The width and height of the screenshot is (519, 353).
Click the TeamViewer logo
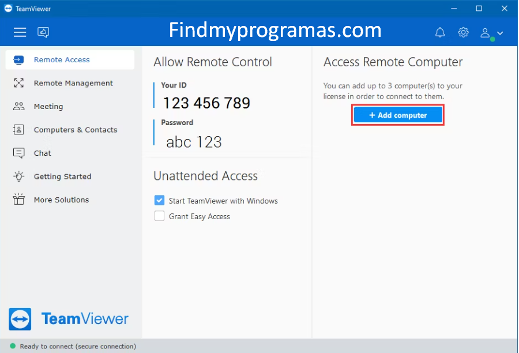click(68, 318)
